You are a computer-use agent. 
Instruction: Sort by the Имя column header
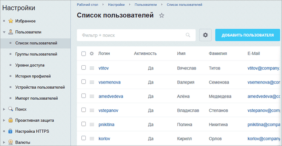pyautogui.click(x=181, y=54)
